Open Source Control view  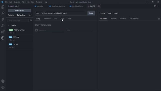pos(3,19)
